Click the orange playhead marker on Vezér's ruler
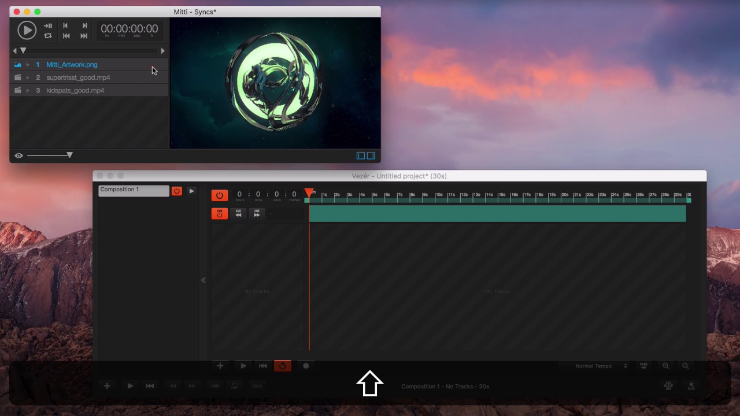This screenshot has height=416, width=740. (309, 192)
